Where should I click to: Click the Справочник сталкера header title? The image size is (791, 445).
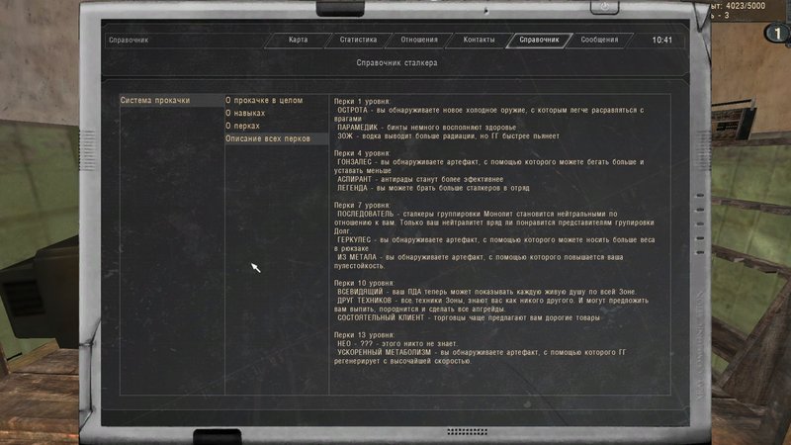pos(395,63)
